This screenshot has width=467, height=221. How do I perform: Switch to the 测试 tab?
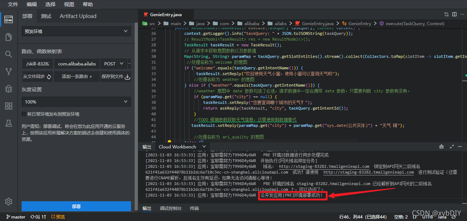point(46,16)
